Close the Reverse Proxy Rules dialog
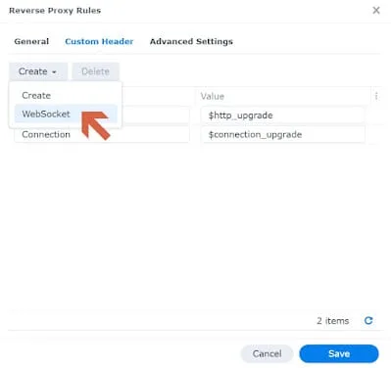 tap(376, 11)
